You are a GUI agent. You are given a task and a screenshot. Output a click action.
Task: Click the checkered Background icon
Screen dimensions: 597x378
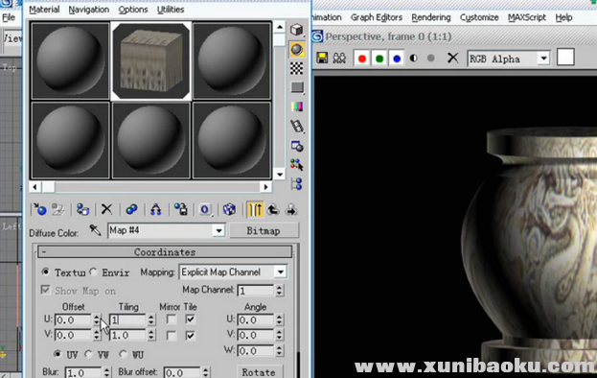coord(297,68)
